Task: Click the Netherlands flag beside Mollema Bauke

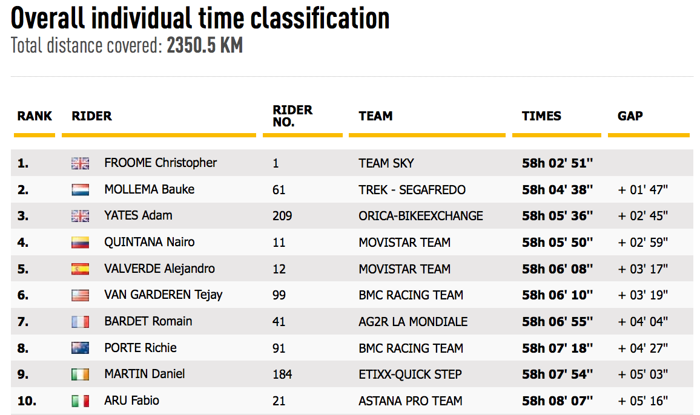Action: click(x=80, y=190)
